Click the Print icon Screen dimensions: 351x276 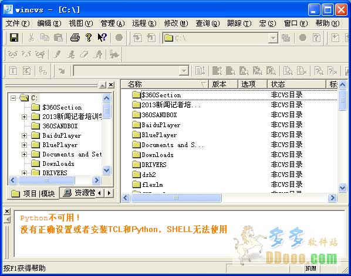[x=75, y=38]
